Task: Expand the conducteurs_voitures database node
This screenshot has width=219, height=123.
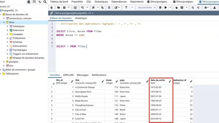Action: coord(4,18)
